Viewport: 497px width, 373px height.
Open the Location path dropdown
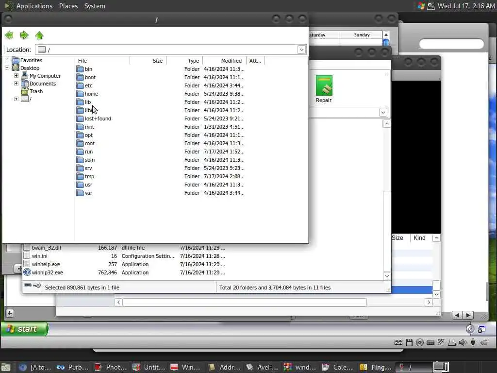point(301,50)
